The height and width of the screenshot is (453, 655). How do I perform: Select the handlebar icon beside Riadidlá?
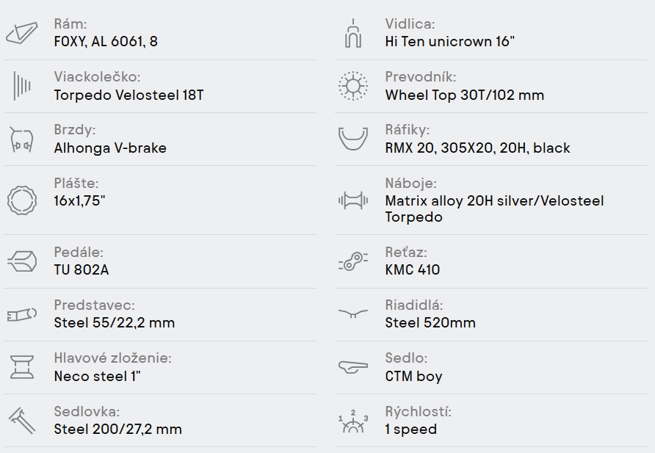353,314
